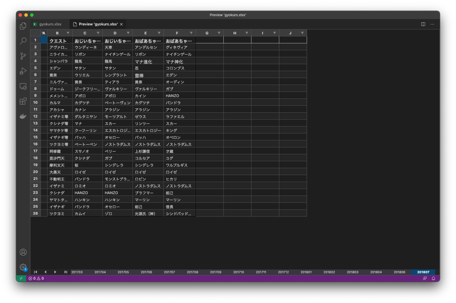456x303 pixels.
Task: Open the editor more actions ellipsis menu
Action: [x=432, y=24]
